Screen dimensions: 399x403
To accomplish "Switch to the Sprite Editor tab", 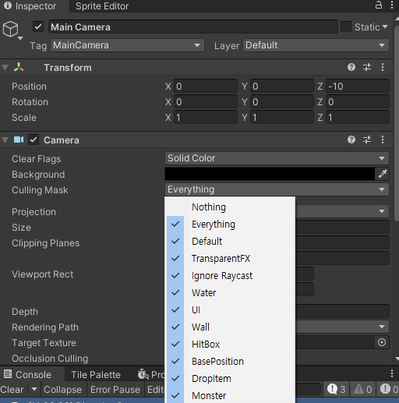I will click(x=102, y=6).
